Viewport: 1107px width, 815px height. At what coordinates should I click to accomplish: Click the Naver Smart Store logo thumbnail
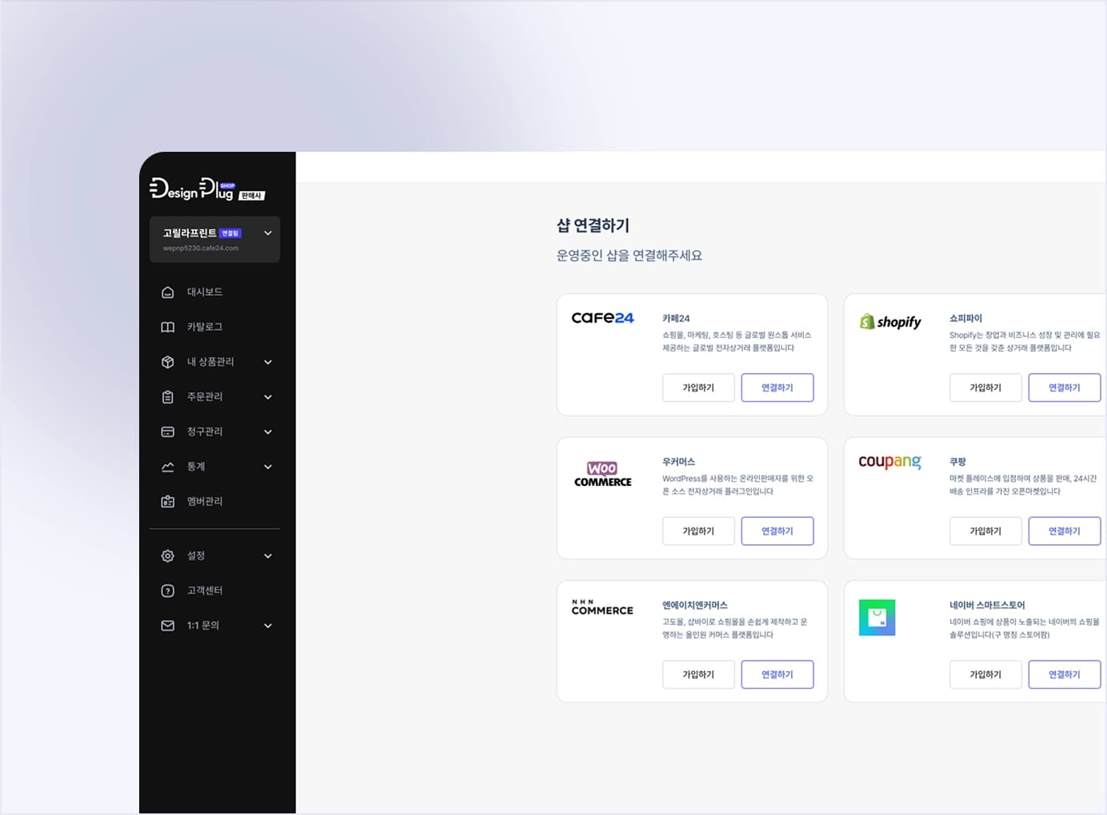(x=877, y=618)
